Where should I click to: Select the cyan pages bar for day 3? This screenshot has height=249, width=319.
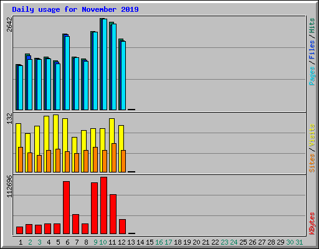(39, 85)
